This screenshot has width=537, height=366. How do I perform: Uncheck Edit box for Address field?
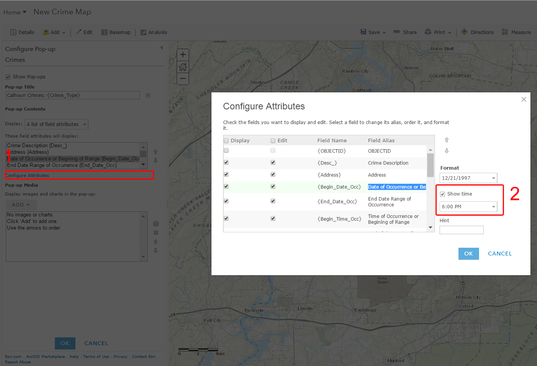(x=273, y=174)
